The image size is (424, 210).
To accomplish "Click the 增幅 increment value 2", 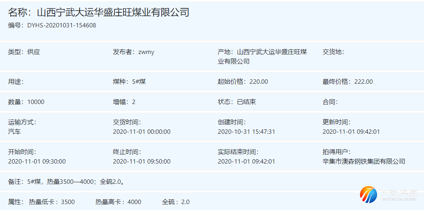I will click(x=134, y=102).
